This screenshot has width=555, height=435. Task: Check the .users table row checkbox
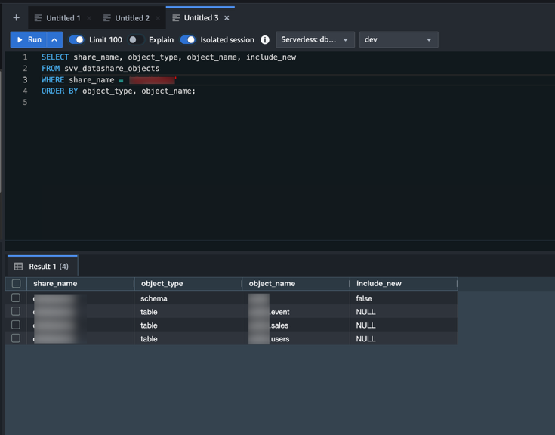pyautogui.click(x=16, y=338)
